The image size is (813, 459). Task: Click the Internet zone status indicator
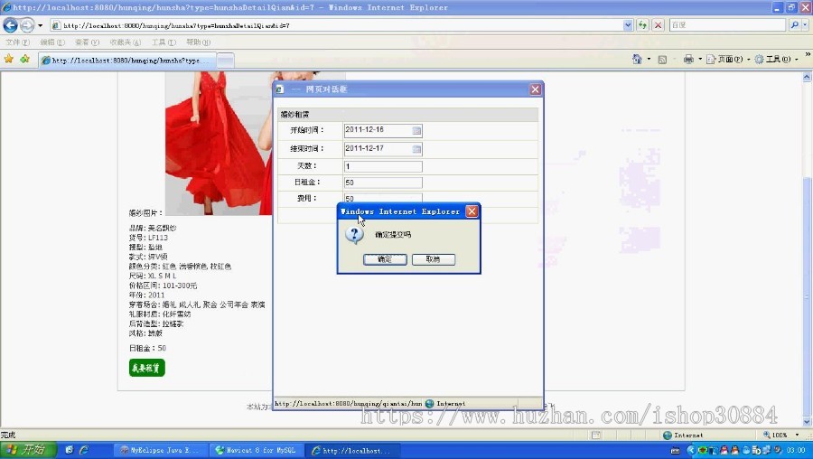(683, 436)
